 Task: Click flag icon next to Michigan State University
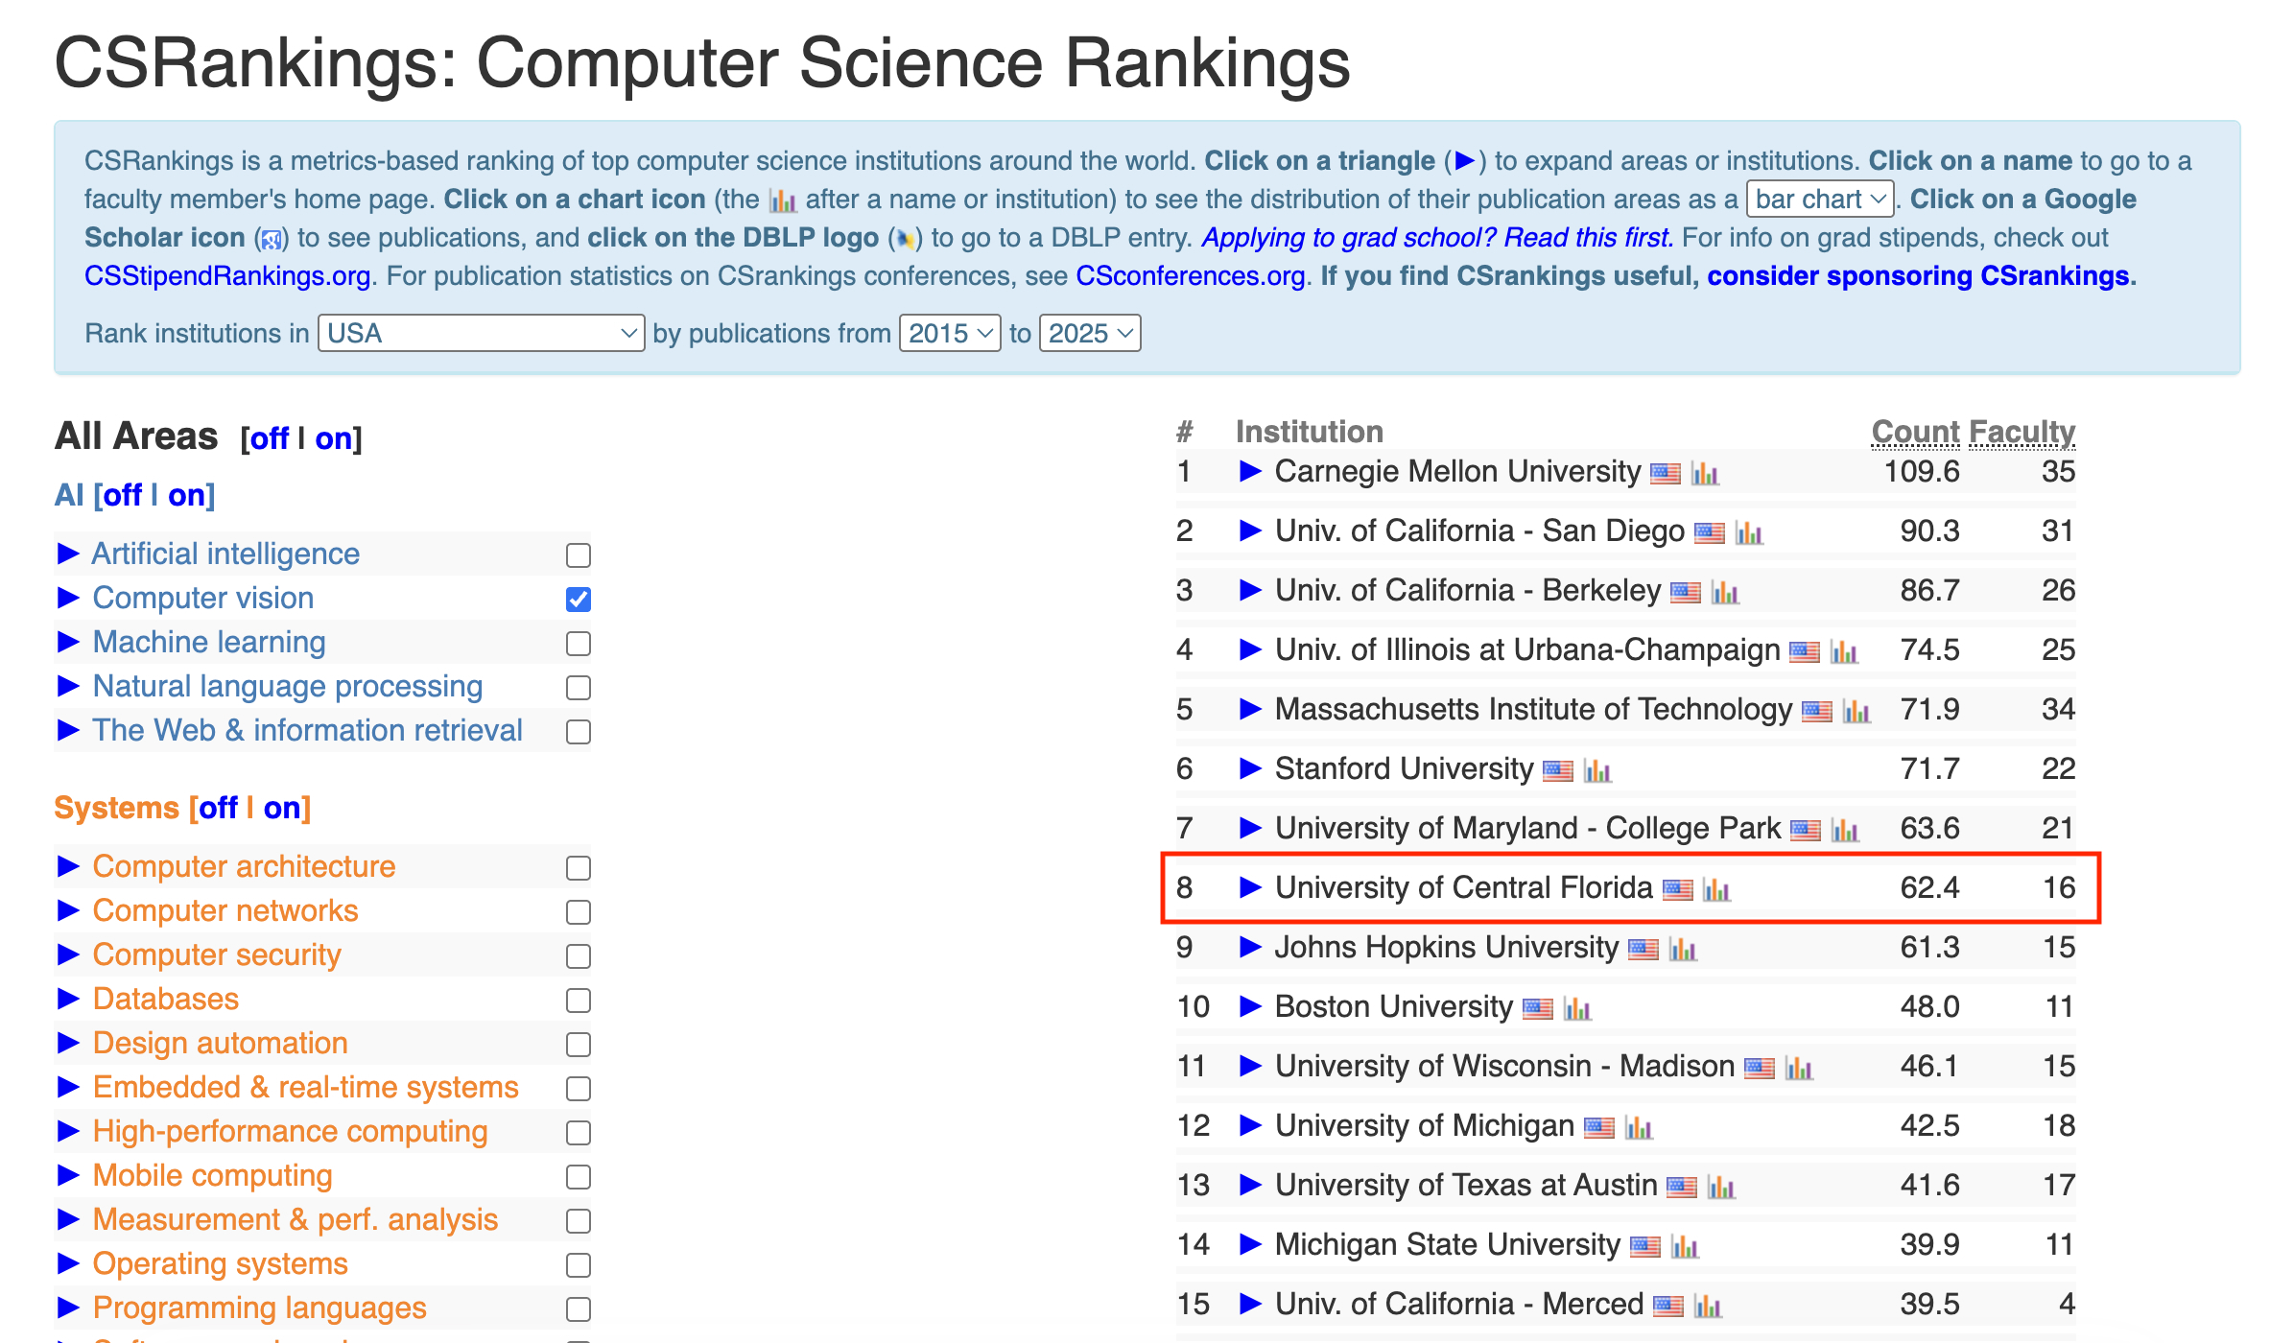(1645, 1246)
